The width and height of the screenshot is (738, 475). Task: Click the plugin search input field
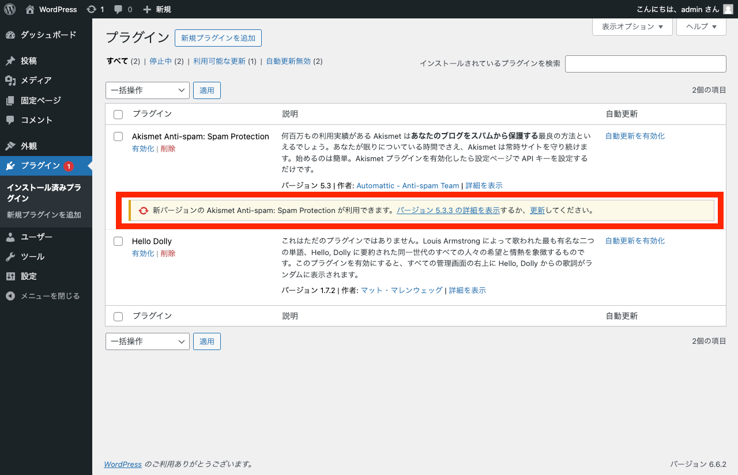[x=645, y=64]
